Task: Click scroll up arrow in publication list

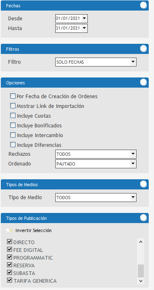Action: tap(141, 242)
